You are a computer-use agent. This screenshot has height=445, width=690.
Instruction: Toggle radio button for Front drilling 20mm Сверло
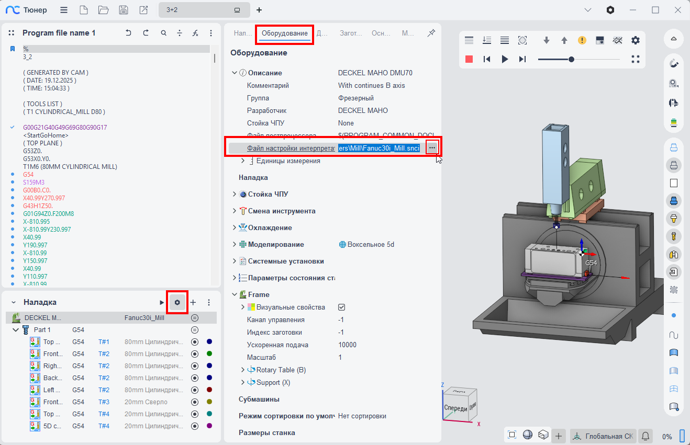click(x=195, y=402)
